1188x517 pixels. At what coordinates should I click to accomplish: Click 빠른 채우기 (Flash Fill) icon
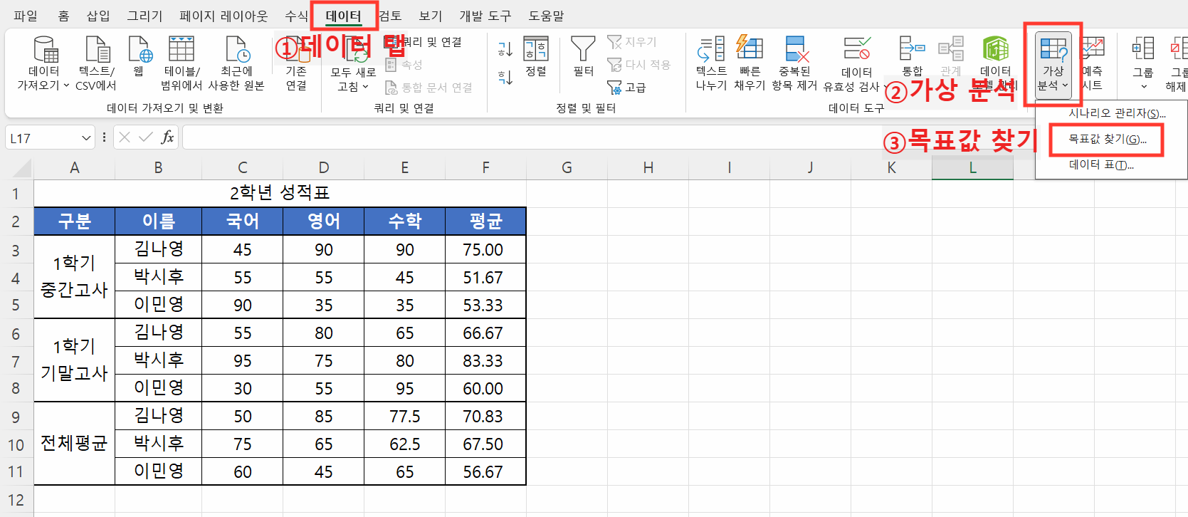tap(750, 48)
